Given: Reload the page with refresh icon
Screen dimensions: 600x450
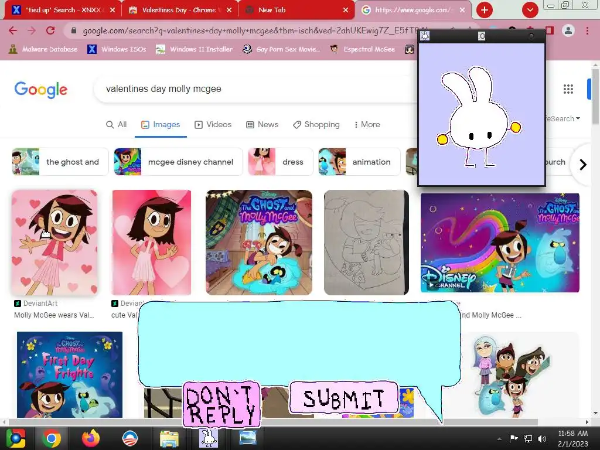Looking at the screenshot, I should tap(50, 30).
